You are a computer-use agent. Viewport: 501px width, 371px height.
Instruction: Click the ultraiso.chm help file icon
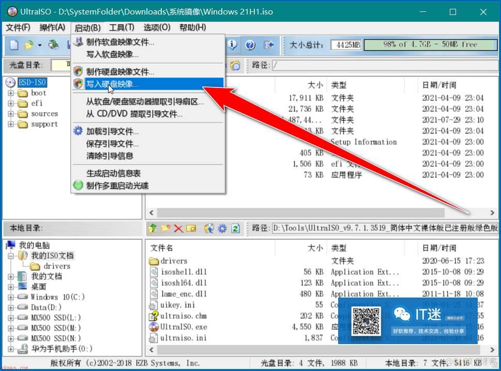click(154, 316)
